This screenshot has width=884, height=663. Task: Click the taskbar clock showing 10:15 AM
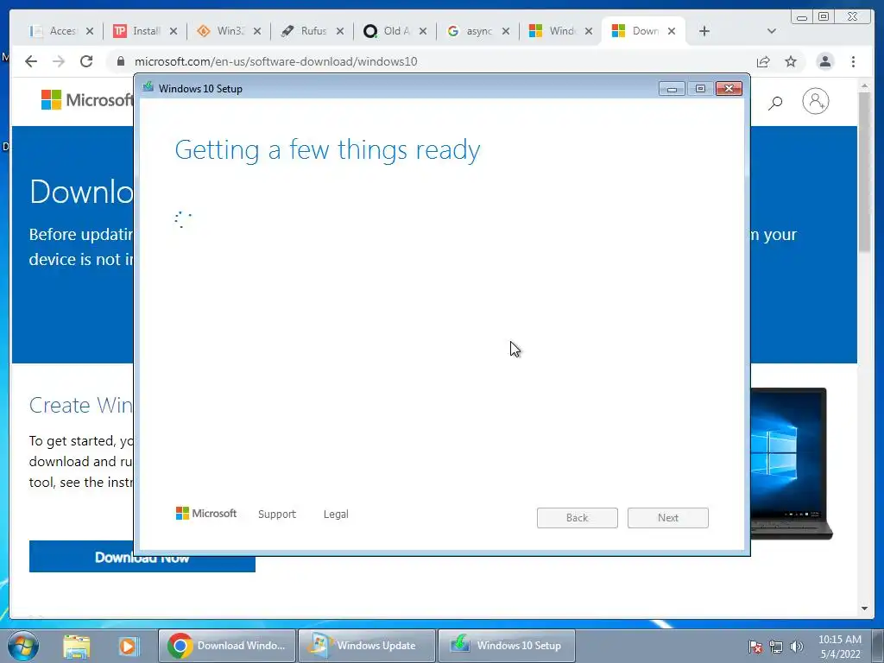(x=840, y=646)
